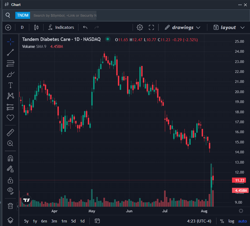Toggle lock all drawing tools
The image size is (250, 226).
coord(10,180)
